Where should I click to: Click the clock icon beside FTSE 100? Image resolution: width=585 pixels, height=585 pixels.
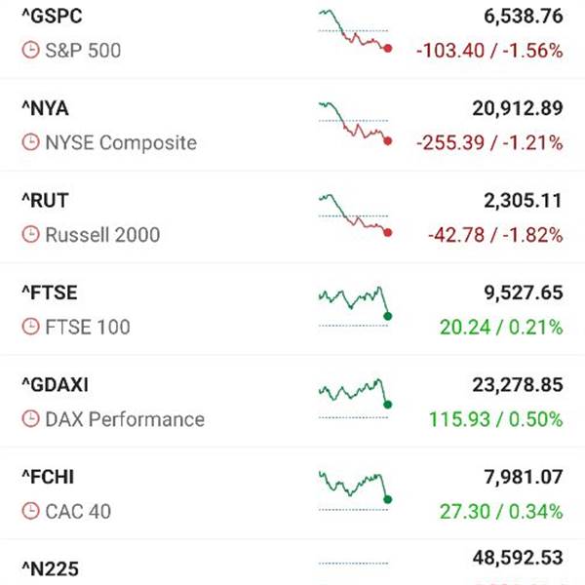[x=31, y=327]
